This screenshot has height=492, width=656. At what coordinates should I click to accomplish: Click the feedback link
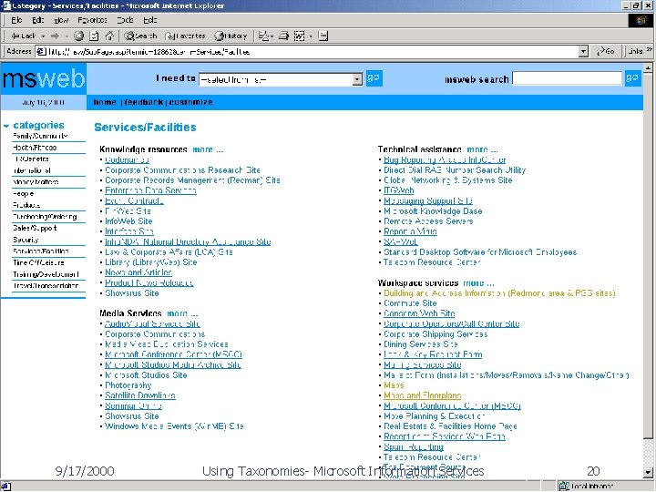pyautogui.click(x=143, y=102)
